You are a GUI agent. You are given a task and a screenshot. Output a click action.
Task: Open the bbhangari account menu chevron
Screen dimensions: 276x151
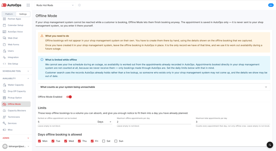(28, 146)
